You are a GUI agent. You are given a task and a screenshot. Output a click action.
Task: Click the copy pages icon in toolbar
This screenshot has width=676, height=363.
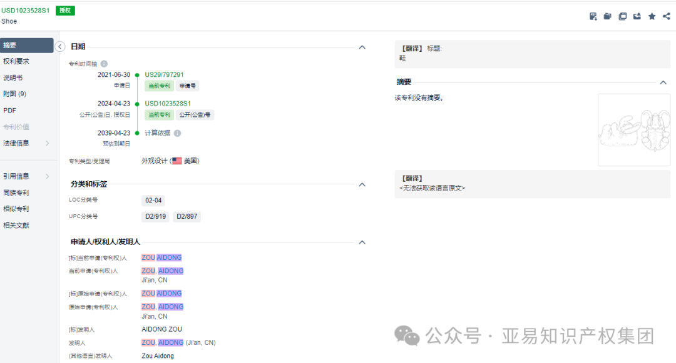pos(622,16)
